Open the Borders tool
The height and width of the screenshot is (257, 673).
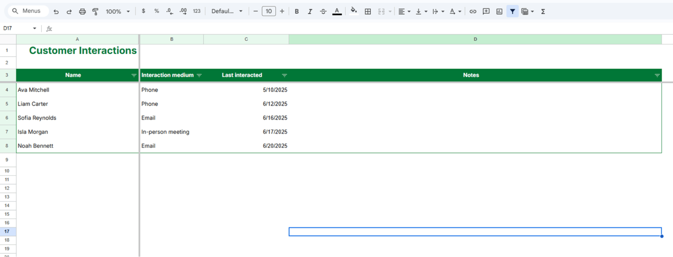(x=368, y=11)
